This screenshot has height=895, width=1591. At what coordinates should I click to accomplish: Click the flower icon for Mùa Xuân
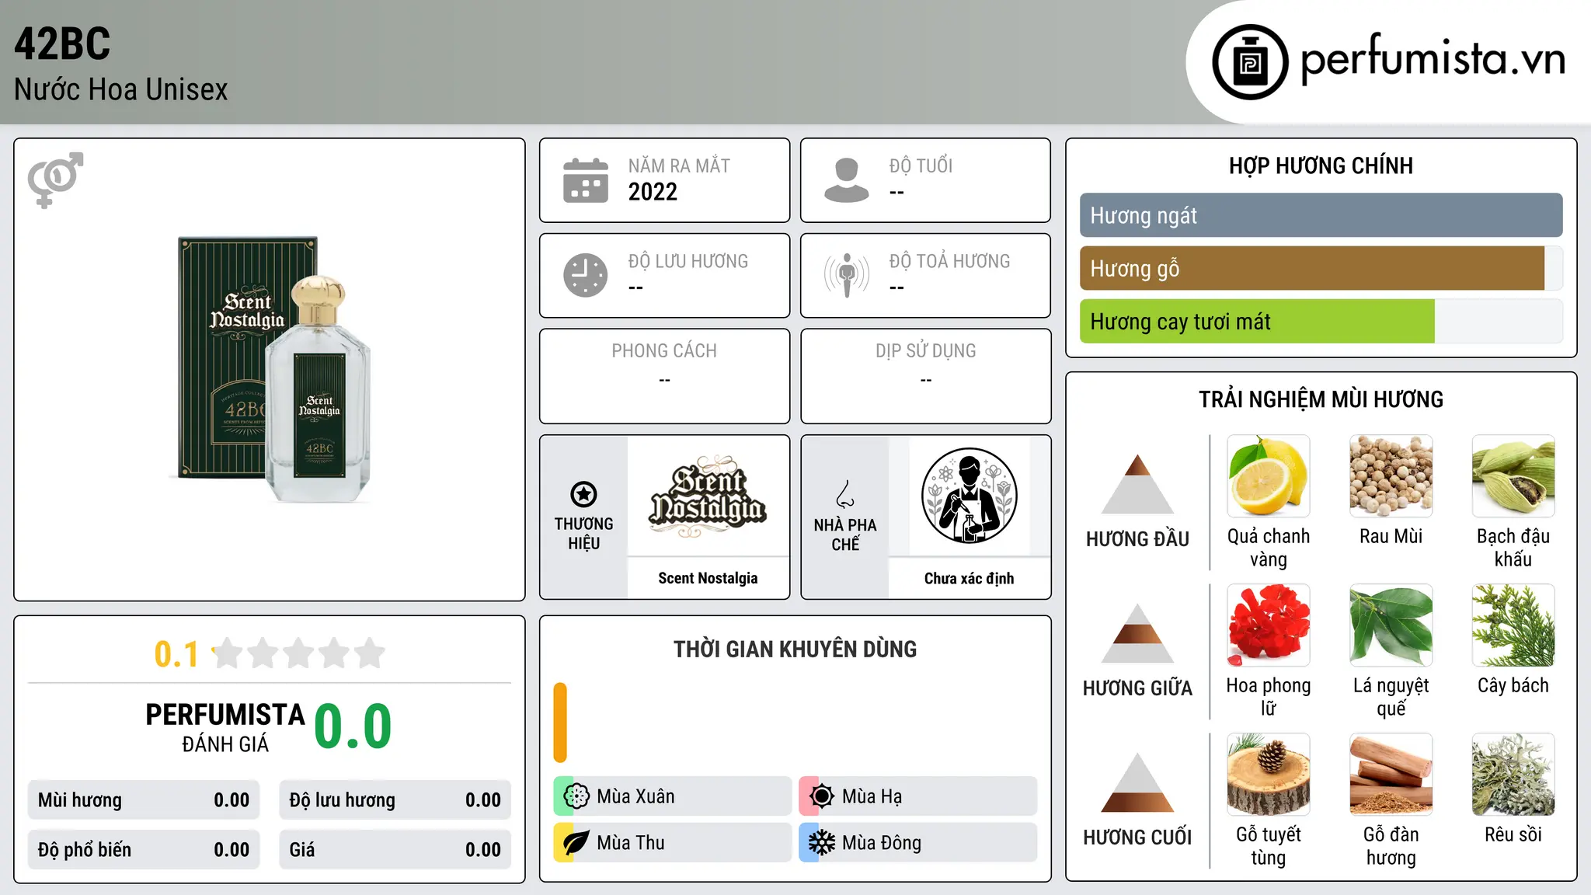coord(576,796)
